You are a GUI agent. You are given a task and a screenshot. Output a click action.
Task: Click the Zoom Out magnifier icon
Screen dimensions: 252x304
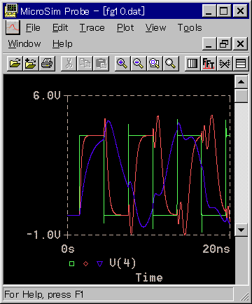tap(139, 63)
